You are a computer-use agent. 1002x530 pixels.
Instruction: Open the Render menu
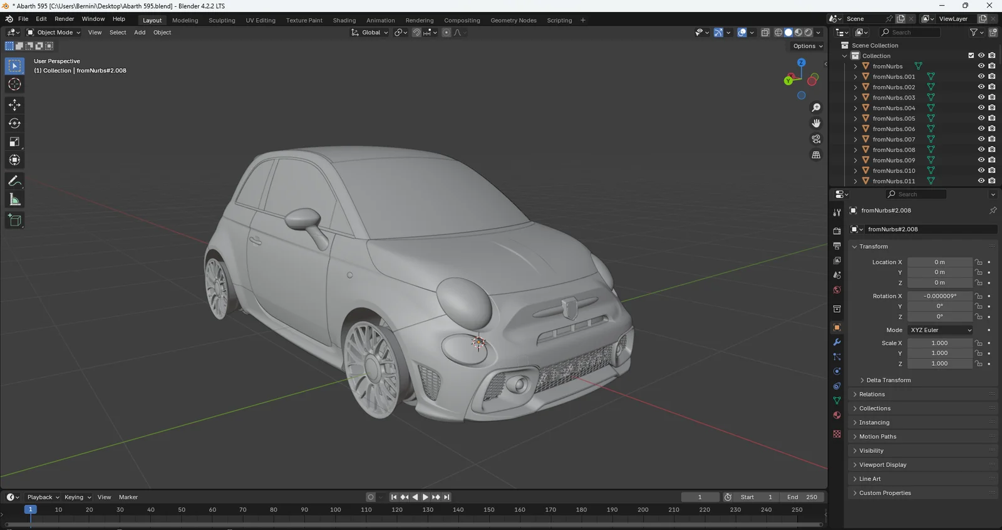[x=65, y=19]
